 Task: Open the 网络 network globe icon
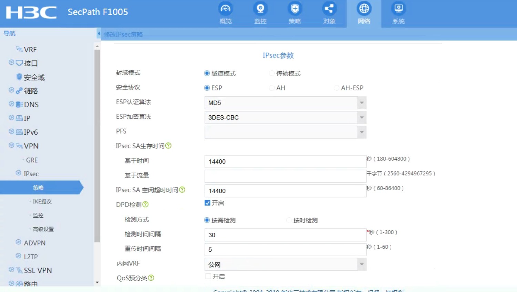pyautogui.click(x=364, y=9)
